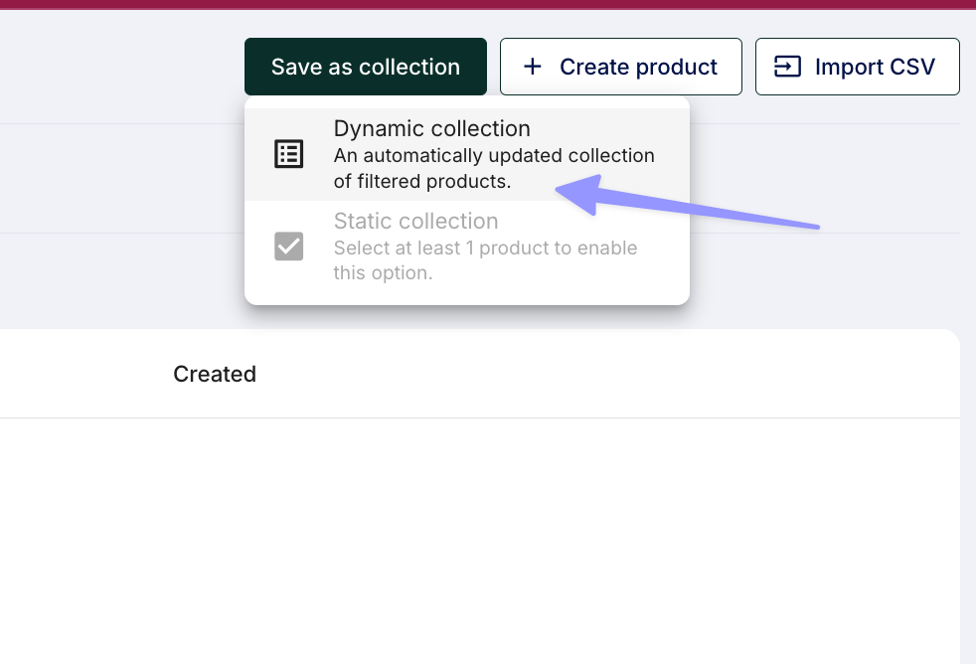Select the disabled Static collection option
Image resolution: width=976 pixels, height=664 pixels.
tap(467, 247)
